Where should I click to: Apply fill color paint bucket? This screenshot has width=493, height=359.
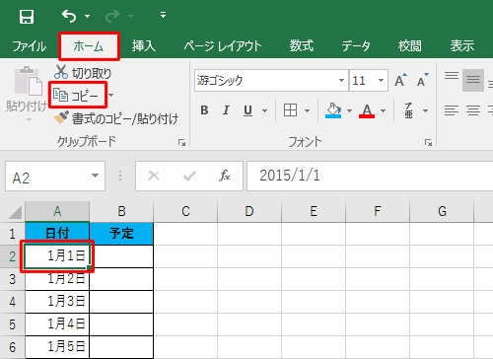pos(333,110)
